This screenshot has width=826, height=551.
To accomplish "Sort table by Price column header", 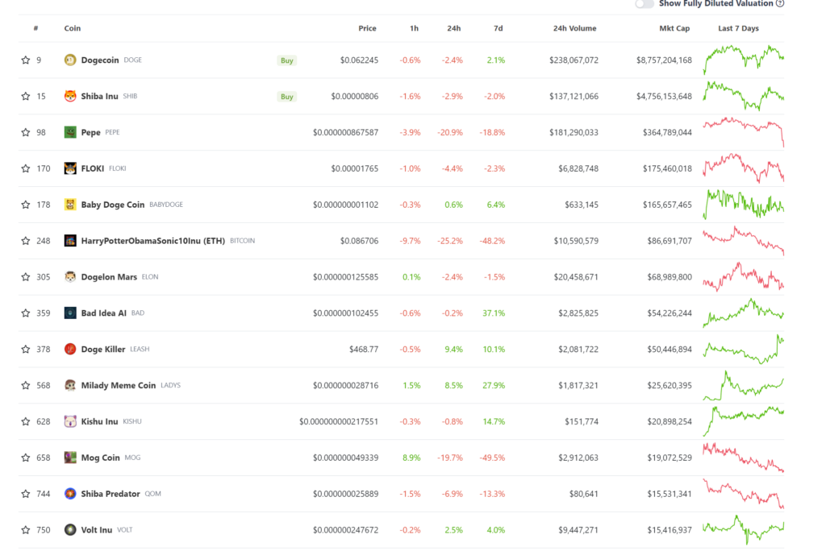I will pyautogui.click(x=367, y=28).
